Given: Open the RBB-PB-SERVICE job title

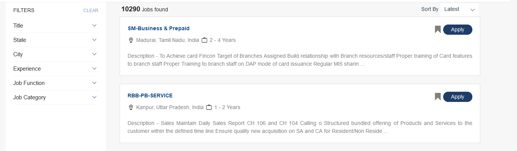Looking at the screenshot, I should pyautogui.click(x=150, y=96).
